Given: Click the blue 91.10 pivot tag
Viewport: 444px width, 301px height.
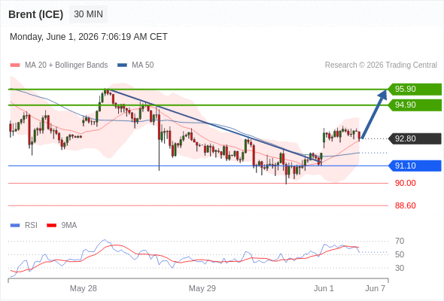Looking at the screenshot, I should click(x=415, y=166).
